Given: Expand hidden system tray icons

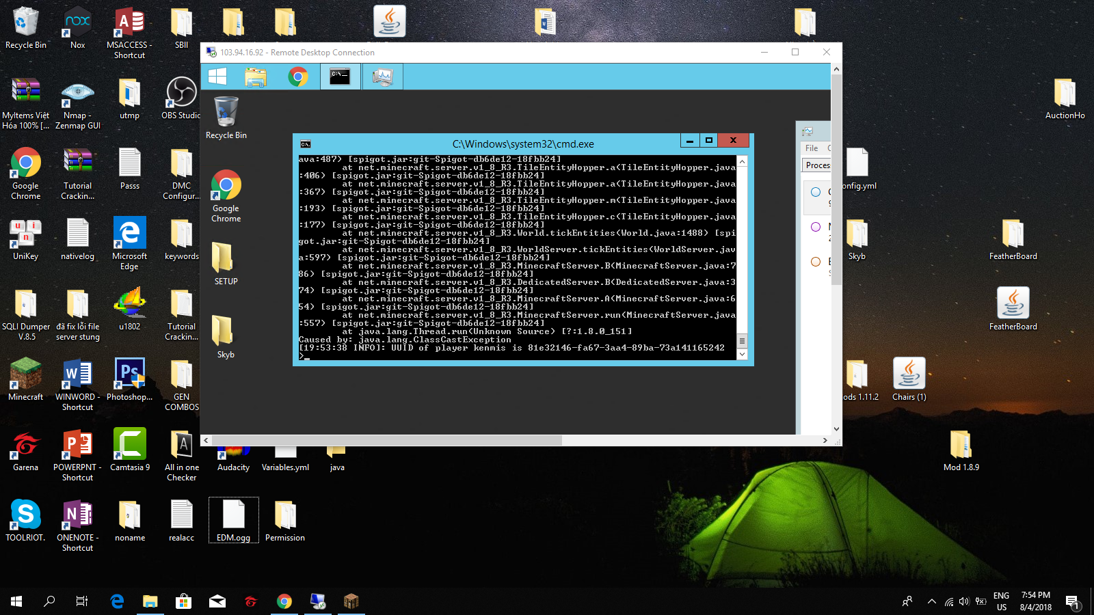Looking at the screenshot, I should point(931,601).
